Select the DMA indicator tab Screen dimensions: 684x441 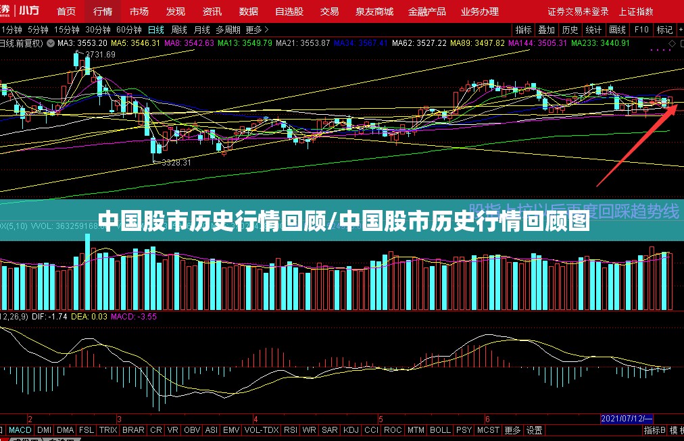pos(66,430)
